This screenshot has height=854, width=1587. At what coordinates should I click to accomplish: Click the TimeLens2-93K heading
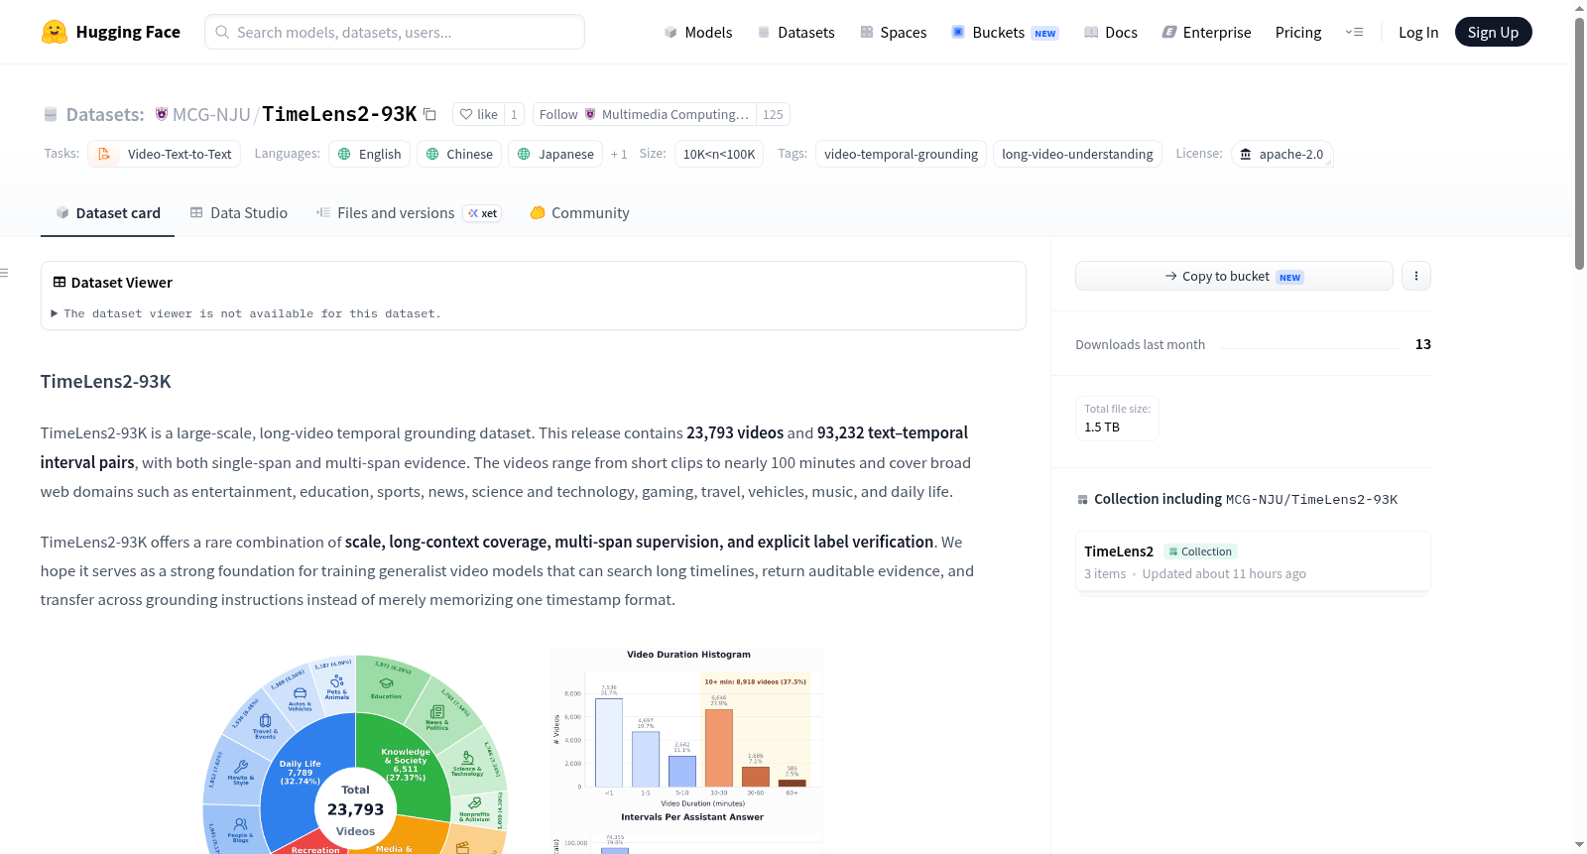tap(106, 382)
